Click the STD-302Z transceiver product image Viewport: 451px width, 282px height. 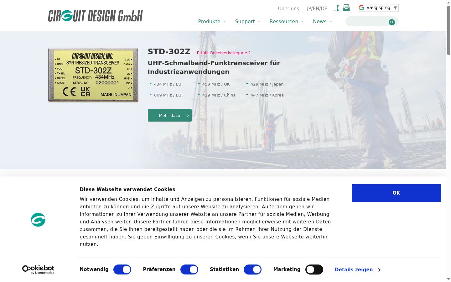click(x=93, y=75)
